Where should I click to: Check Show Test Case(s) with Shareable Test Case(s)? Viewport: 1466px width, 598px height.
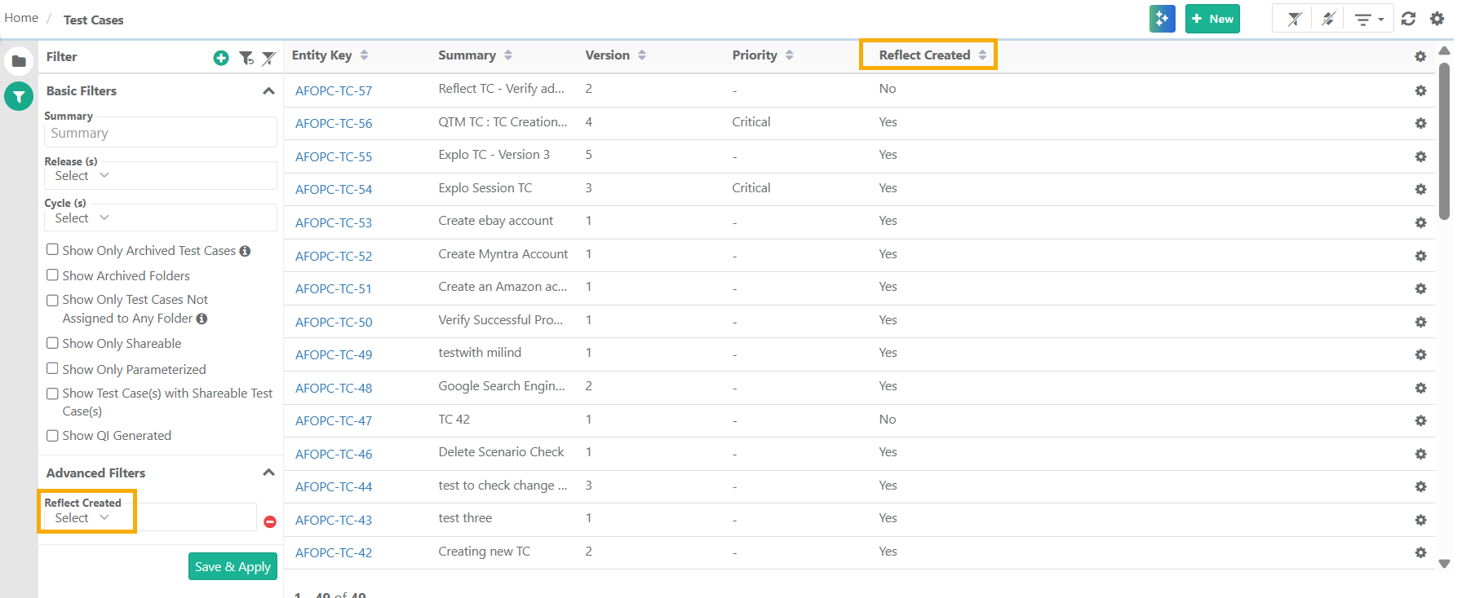[52, 394]
